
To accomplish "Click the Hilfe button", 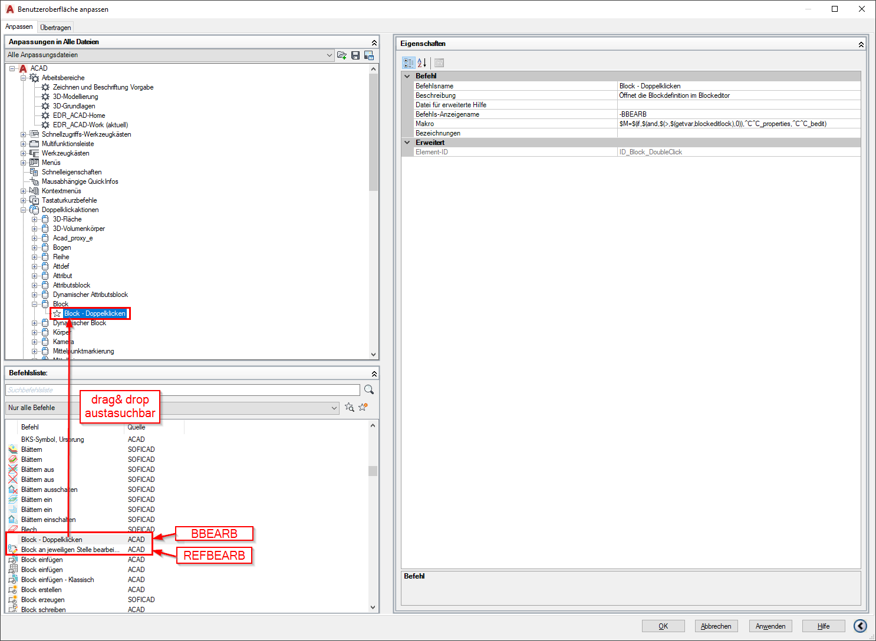I will pos(824,626).
